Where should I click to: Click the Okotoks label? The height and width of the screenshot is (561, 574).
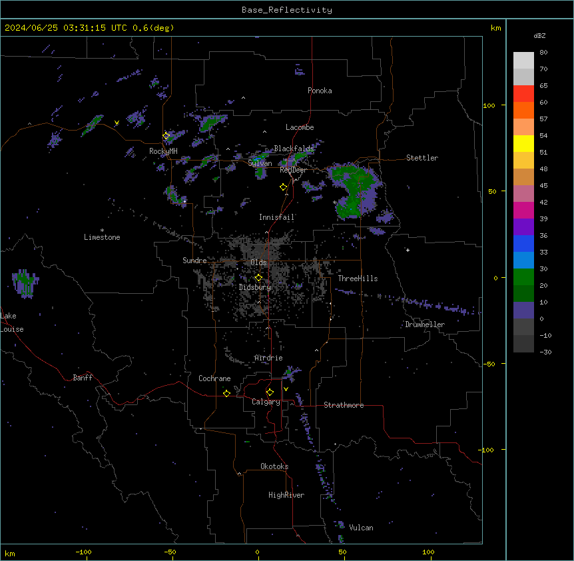(274, 466)
